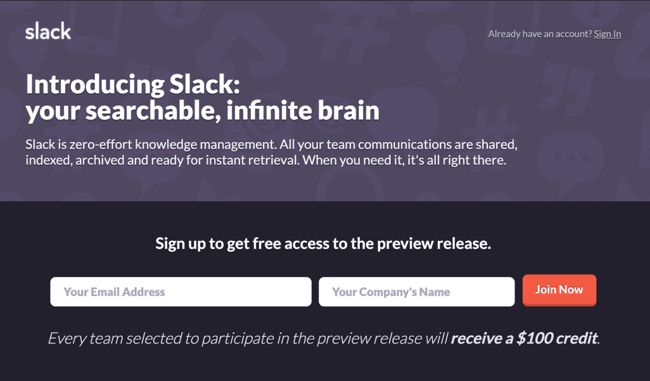The width and height of the screenshot is (650, 381).
Task: Click the italic 'Every team selected' sentence
Action: 324,338
